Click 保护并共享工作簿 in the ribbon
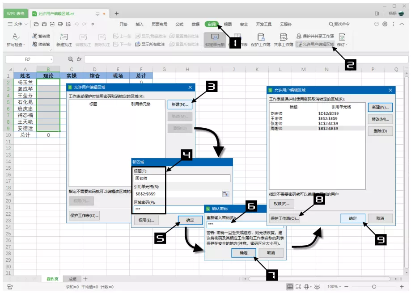411x293 pixels. pyautogui.click(x=315, y=36)
